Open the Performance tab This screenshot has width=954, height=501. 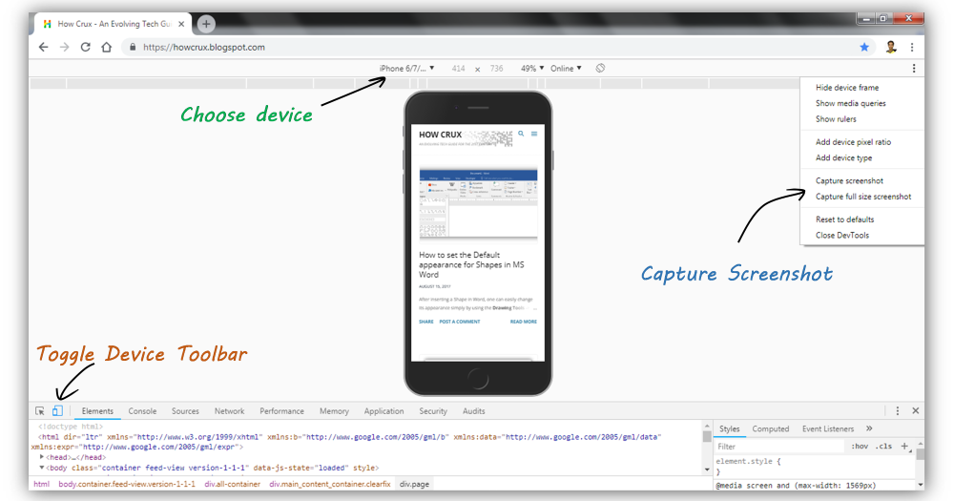(x=281, y=411)
